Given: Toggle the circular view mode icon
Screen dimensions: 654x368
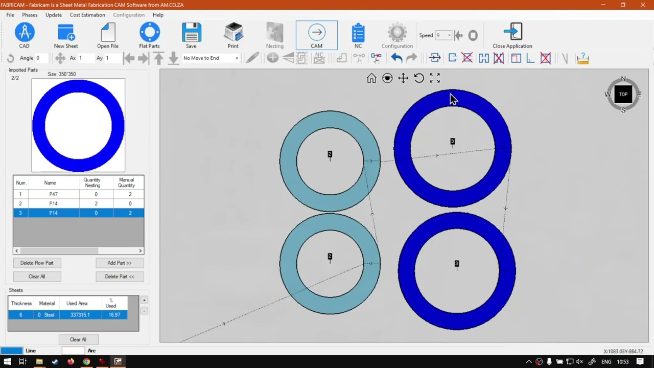Looking at the screenshot, I should point(387,78).
